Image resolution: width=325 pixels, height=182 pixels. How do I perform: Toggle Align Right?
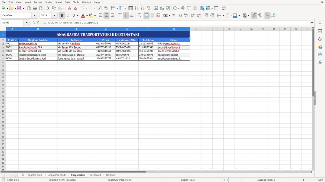[112, 16]
